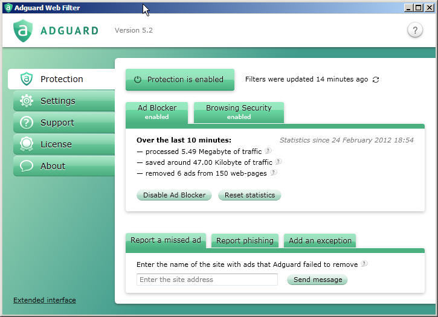Disable Ad Blocker
This screenshot has height=317, width=438.
point(174,195)
